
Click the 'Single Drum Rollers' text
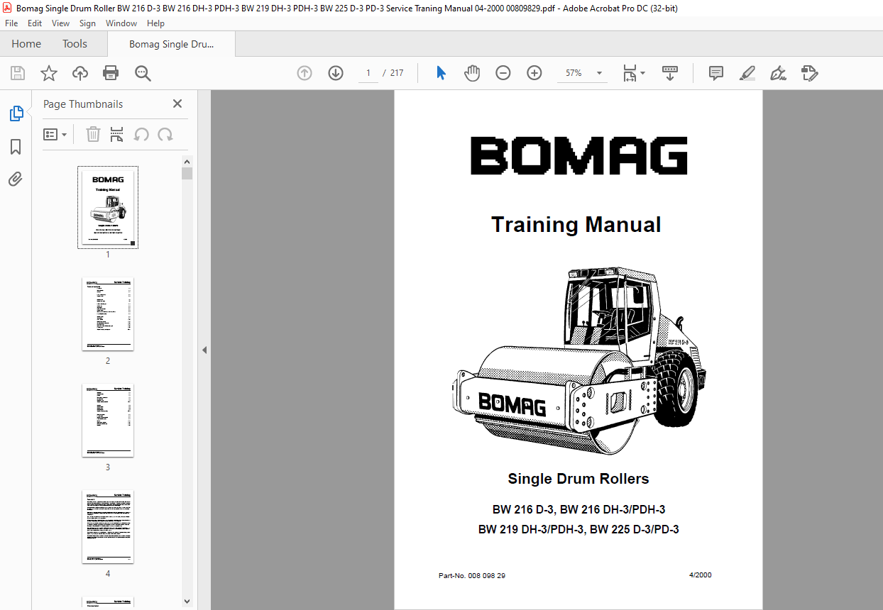[x=578, y=479]
